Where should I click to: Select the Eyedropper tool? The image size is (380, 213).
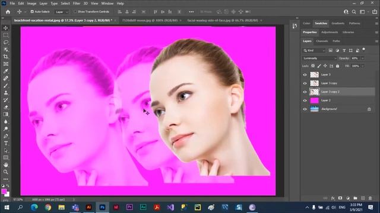point(5,71)
